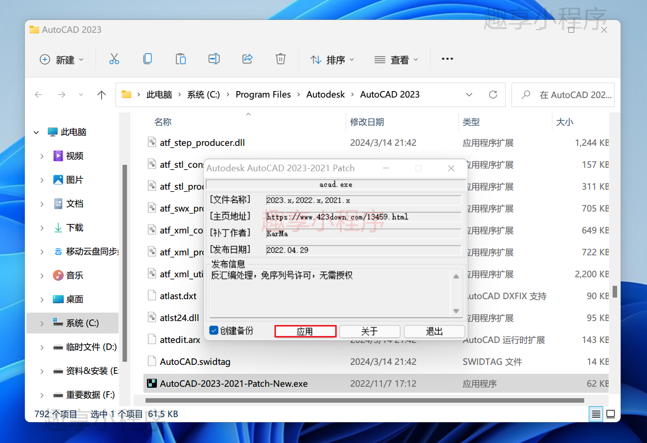
Task: Open the 查看 view dropdown
Action: point(396,59)
